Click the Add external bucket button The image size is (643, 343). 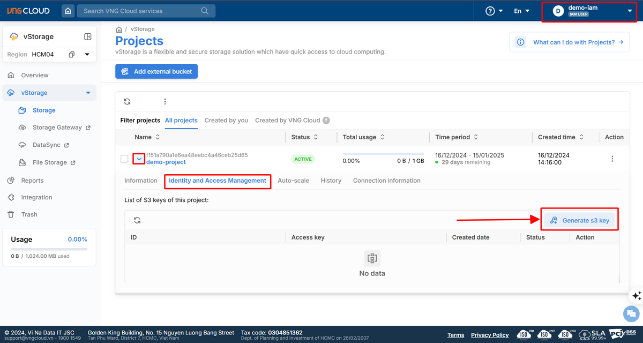pyautogui.click(x=156, y=71)
